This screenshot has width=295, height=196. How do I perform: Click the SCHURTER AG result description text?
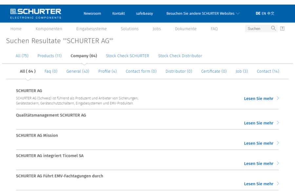pos(77,101)
